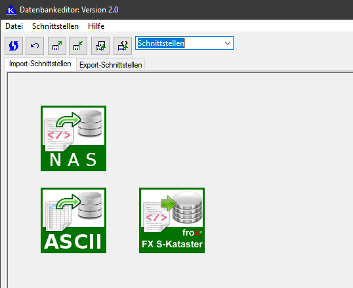Open the NAS import interface tile
The height and width of the screenshot is (288, 353).
pyautogui.click(x=73, y=138)
